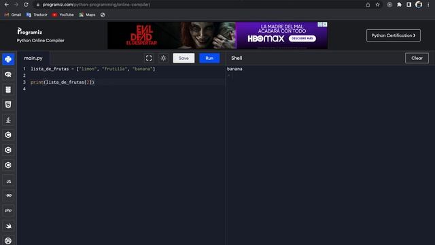This screenshot has width=435, height=245.
Task: Toggle the browser side panel icon
Action: coord(409,5)
